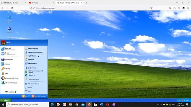
Task: Open My Music folder
Action: click(36, 60)
